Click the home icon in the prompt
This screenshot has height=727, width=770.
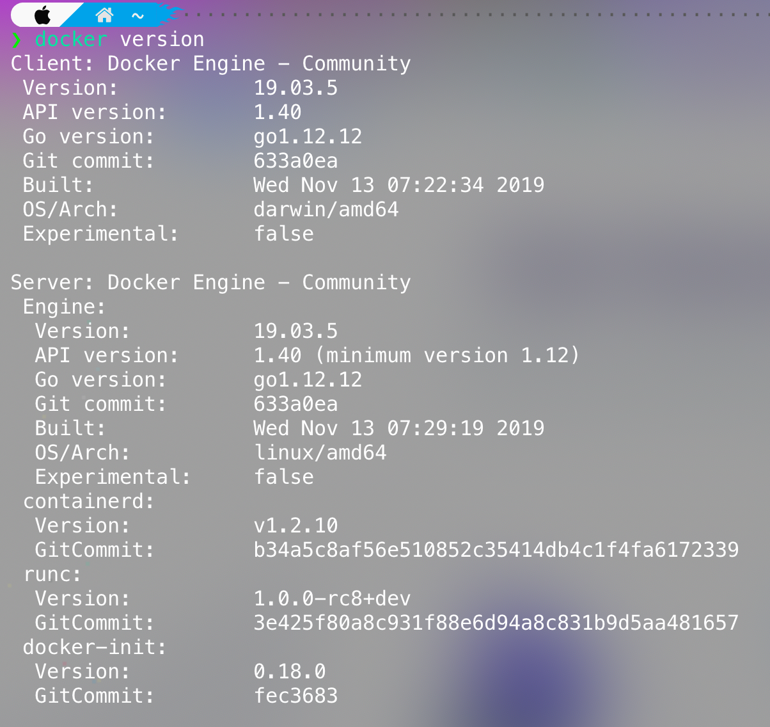[x=104, y=15]
